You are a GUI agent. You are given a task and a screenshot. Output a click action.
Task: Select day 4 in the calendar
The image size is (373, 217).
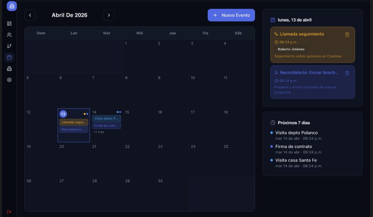coord(238,57)
